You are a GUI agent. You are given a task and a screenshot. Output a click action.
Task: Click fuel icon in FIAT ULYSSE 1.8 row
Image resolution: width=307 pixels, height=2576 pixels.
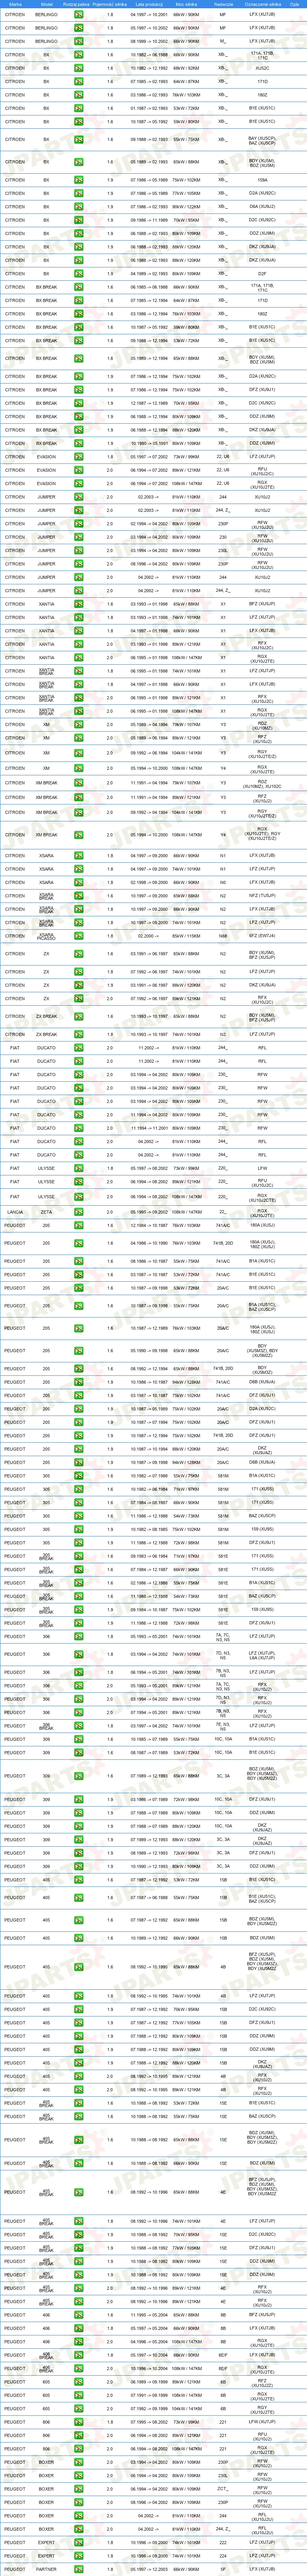pos(79,1167)
